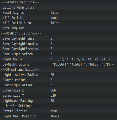The height and width of the screenshot is (120, 117).
Task: Open the Reset Lights false value
Action: tap(55, 13)
